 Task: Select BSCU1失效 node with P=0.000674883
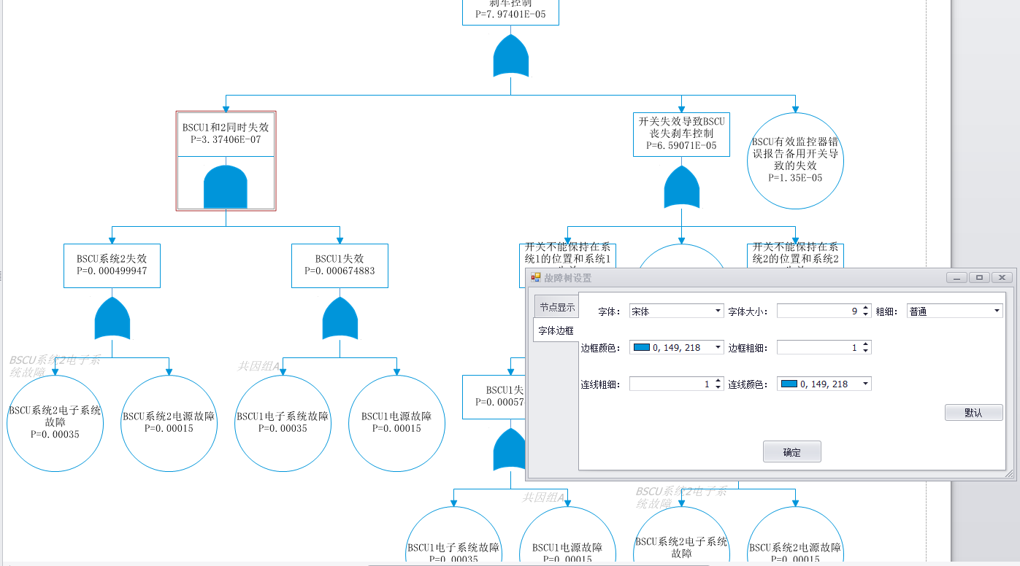[x=340, y=265]
